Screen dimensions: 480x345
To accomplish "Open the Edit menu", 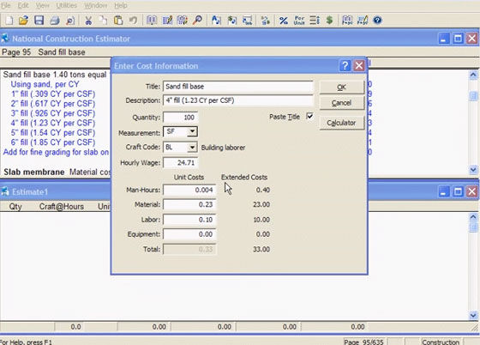I will click(23, 5).
